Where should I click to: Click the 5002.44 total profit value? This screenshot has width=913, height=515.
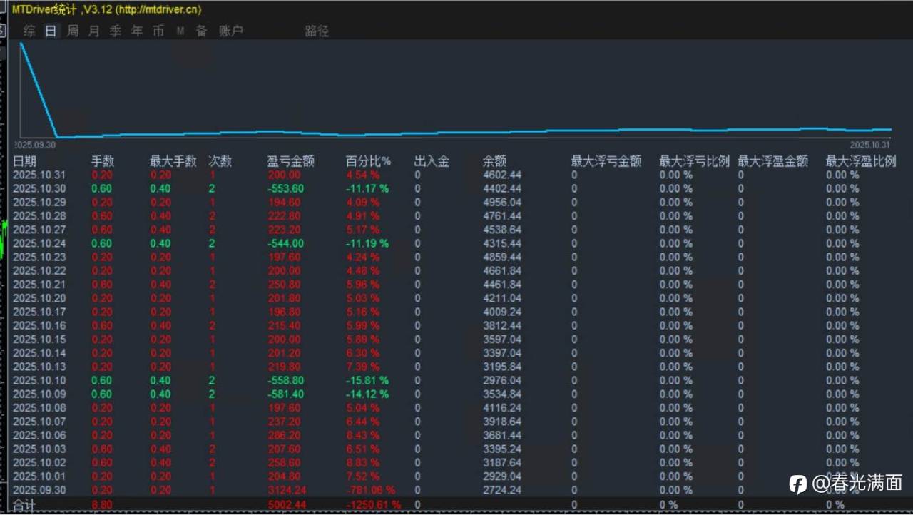[287, 505]
